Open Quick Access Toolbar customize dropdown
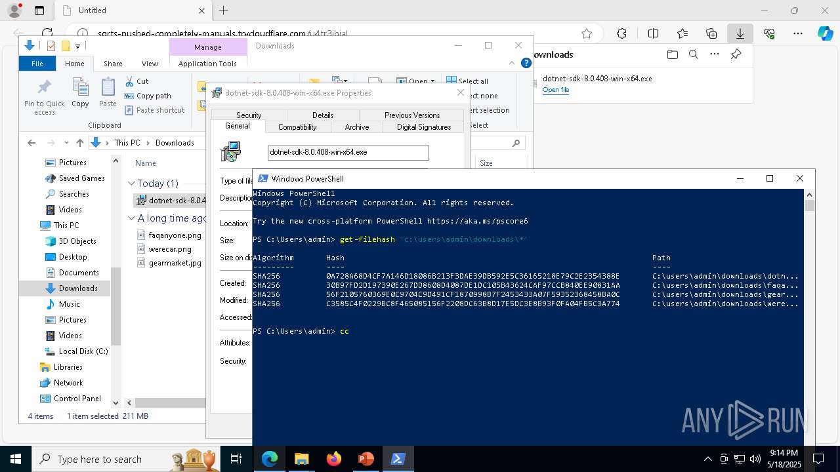This screenshot has width=840, height=472. (x=77, y=46)
